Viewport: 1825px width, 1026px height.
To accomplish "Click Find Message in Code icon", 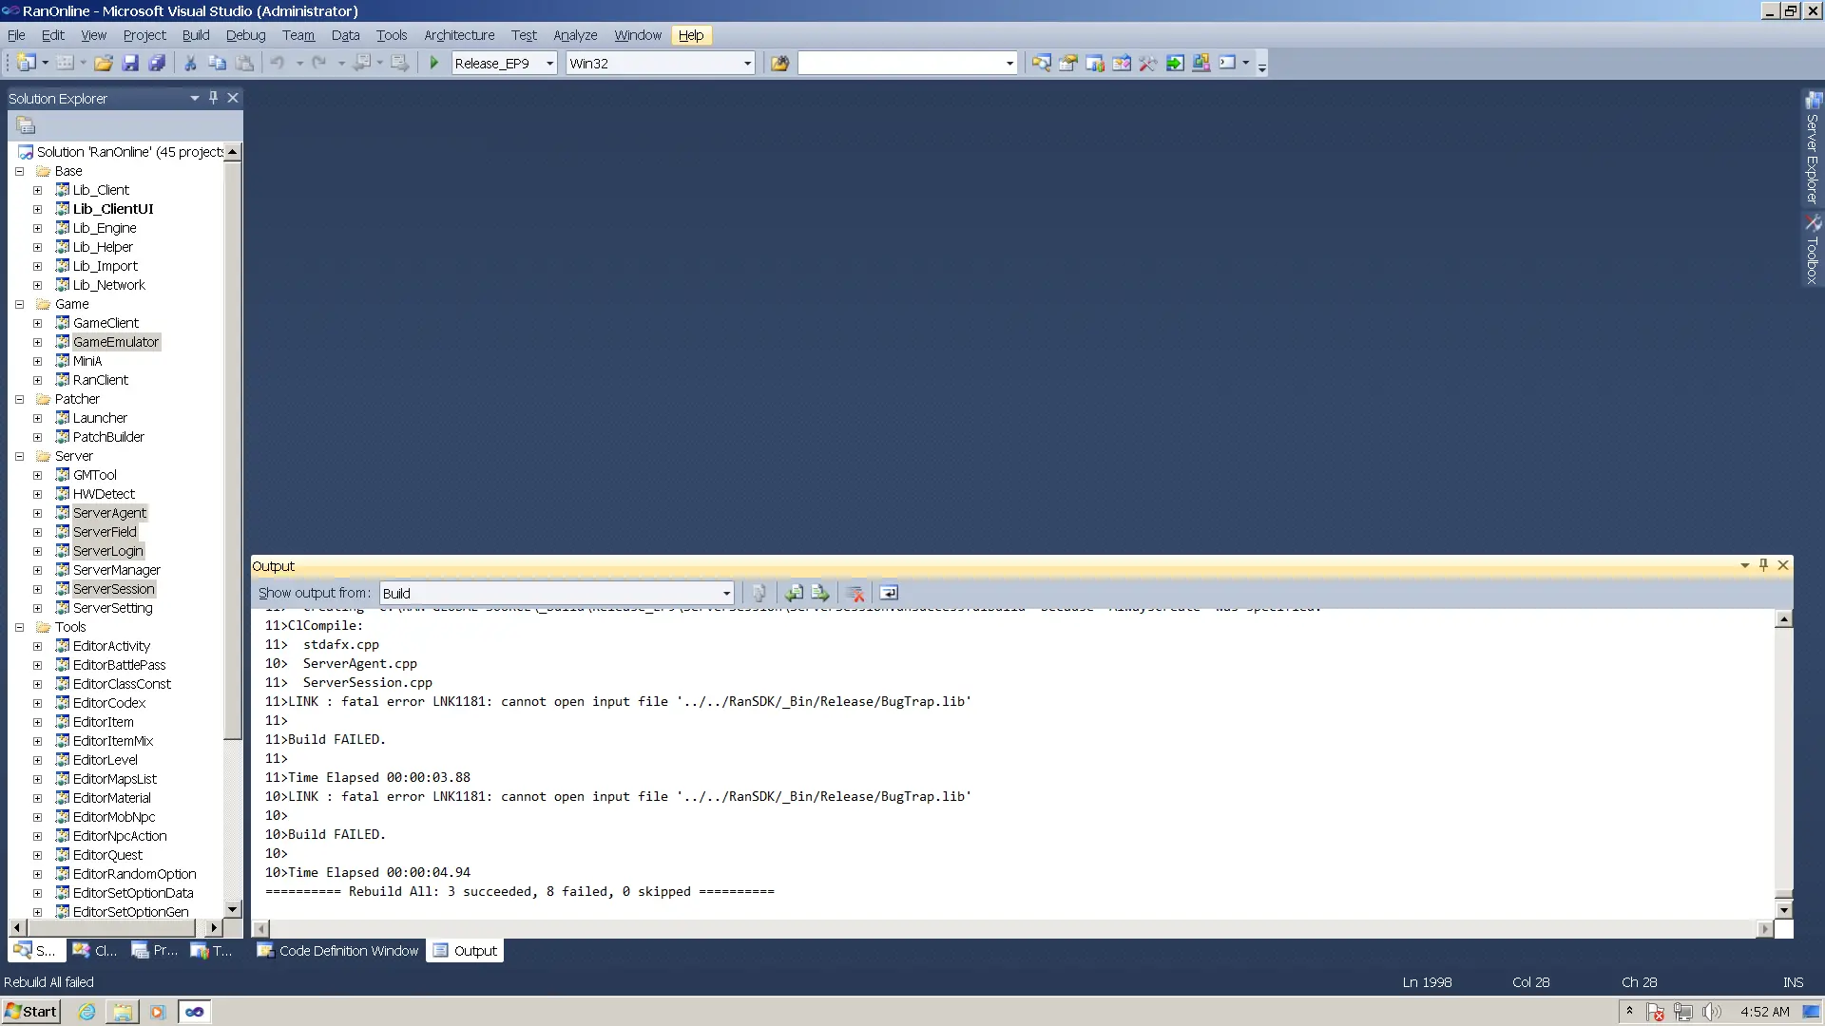I will tap(759, 593).
